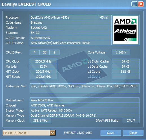The image size is (146, 140).
Task: Minimize the EVEREST CPUID window
Action: pos(134,4)
